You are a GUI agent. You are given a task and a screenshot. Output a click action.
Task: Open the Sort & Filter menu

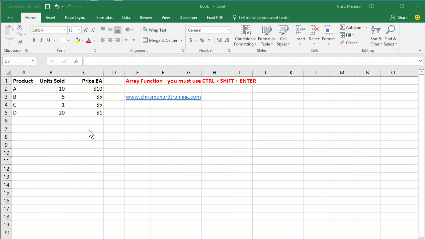pyautogui.click(x=376, y=36)
